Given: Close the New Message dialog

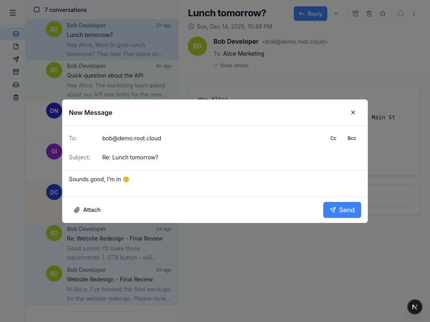Looking at the screenshot, I should point(353,113).
